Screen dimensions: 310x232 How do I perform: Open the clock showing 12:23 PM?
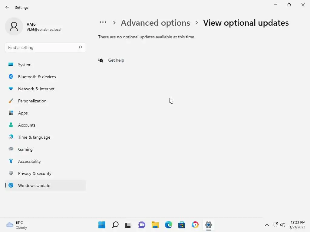point(297,225)
